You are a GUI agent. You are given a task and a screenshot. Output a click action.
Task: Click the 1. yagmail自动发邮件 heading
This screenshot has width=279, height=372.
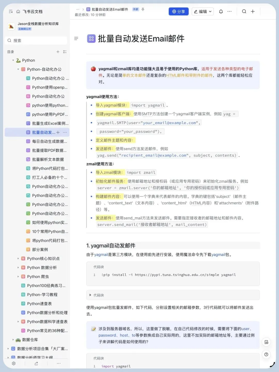pos(111,246)
